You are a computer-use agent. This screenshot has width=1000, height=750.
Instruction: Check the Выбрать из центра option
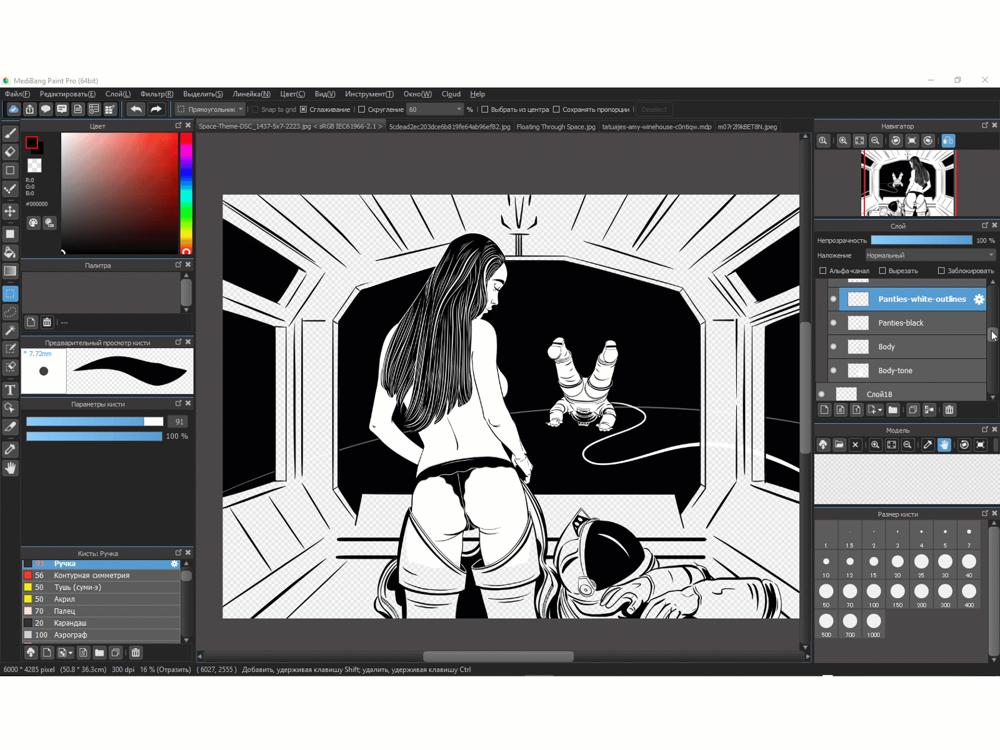click(x=484, y=109)
